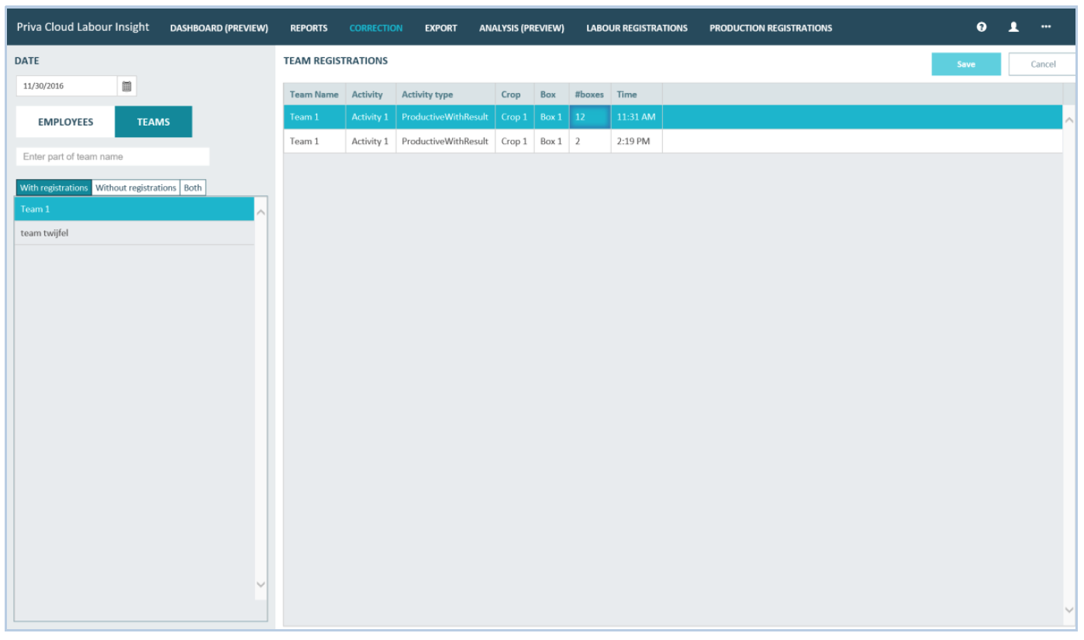Click the Save button
Screen dimensions: 1084x640
click(x=966, y=64)
